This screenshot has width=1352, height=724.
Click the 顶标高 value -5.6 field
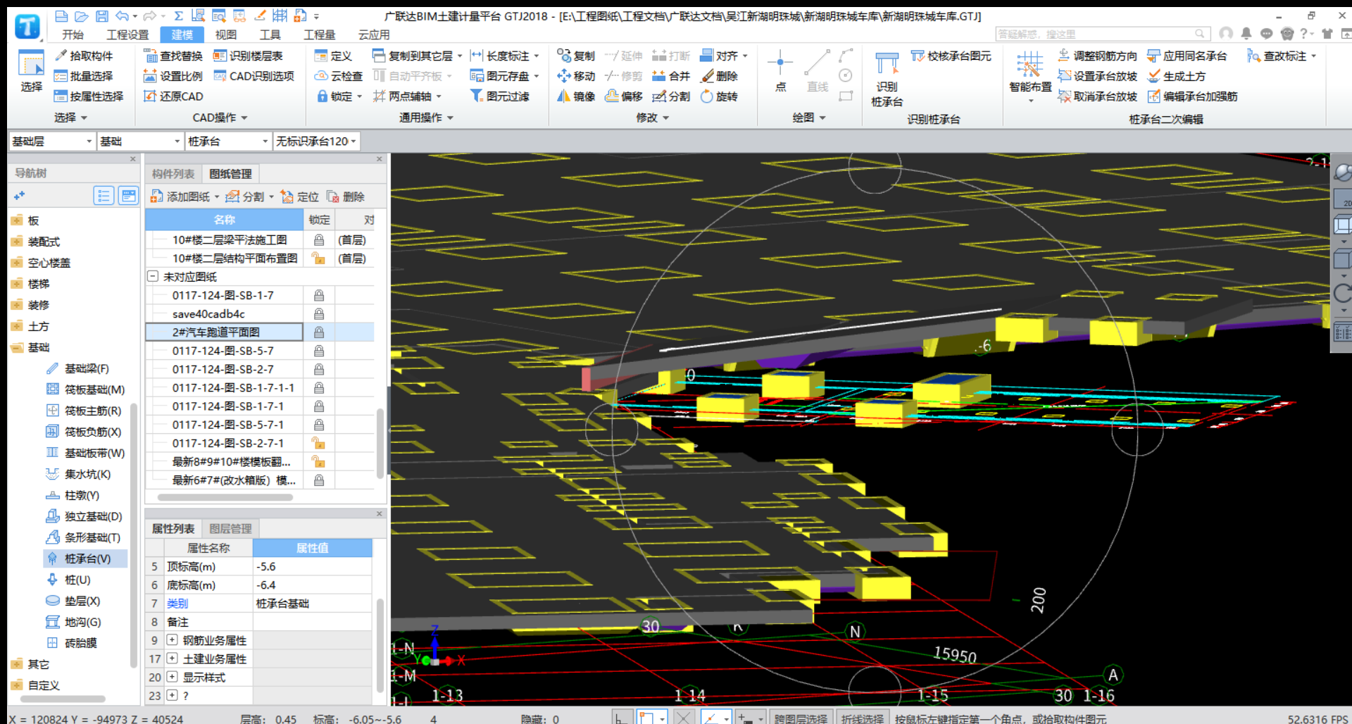point(312,566)
